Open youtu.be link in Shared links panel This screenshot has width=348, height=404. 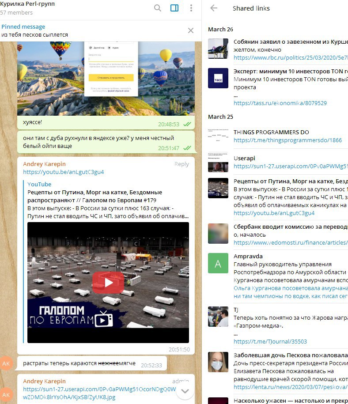274,213
